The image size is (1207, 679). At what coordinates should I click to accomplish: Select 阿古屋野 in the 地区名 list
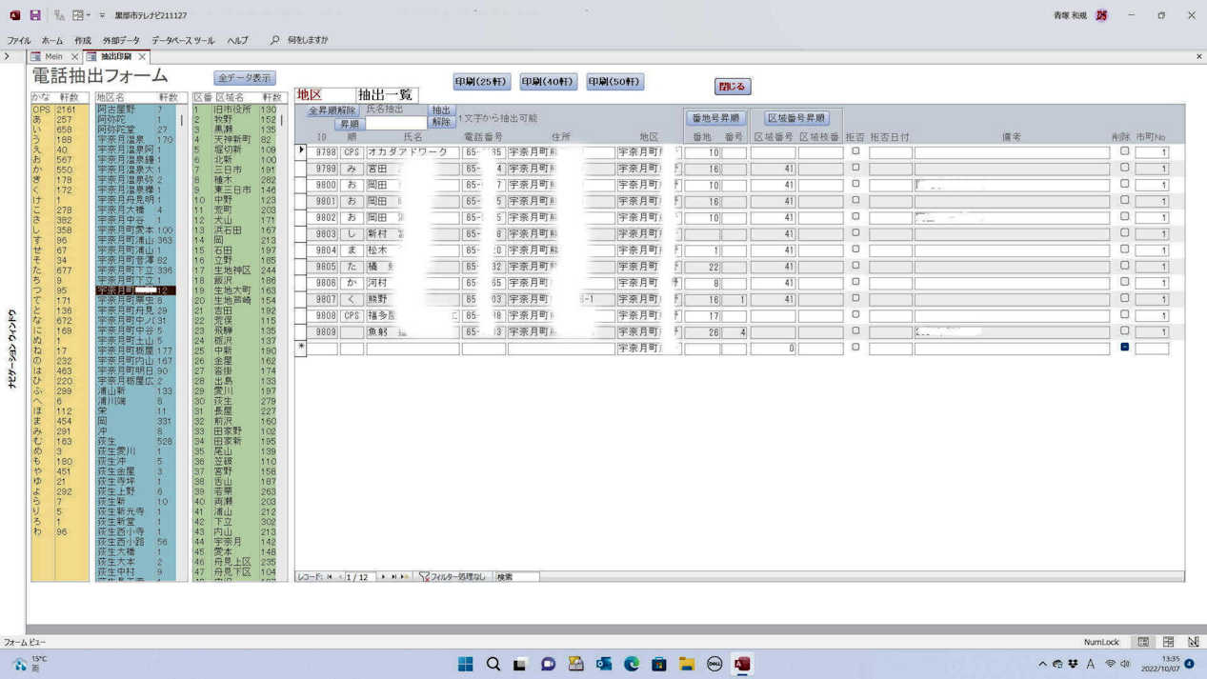point(135,110)
